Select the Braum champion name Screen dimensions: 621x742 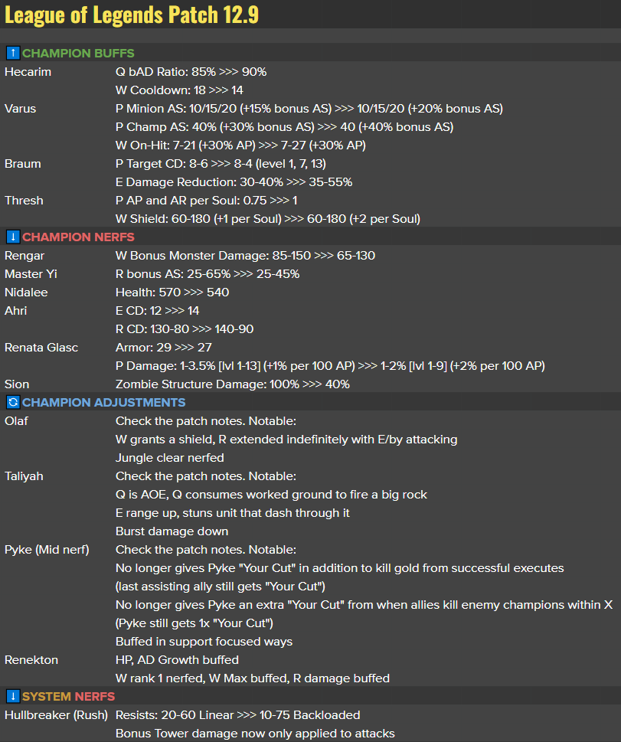(23, 163)
